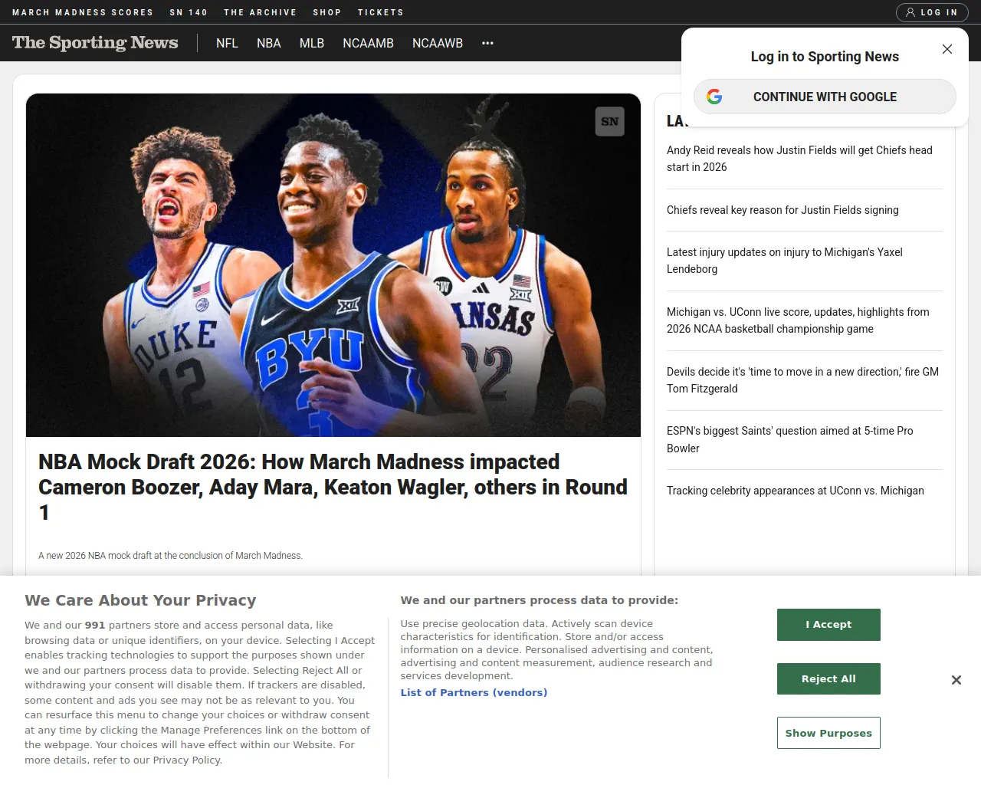Read Devils fire GM Tom Fitzgerald story

point(802,380)
